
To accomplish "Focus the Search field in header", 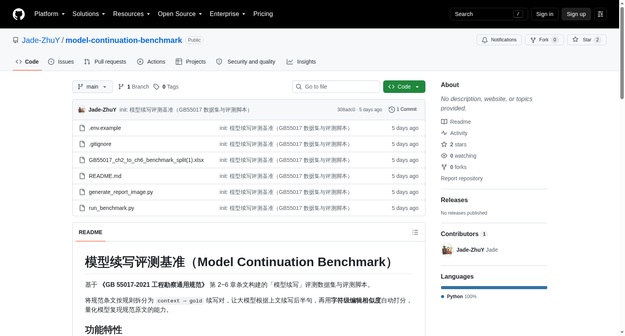I will point(489,14).
